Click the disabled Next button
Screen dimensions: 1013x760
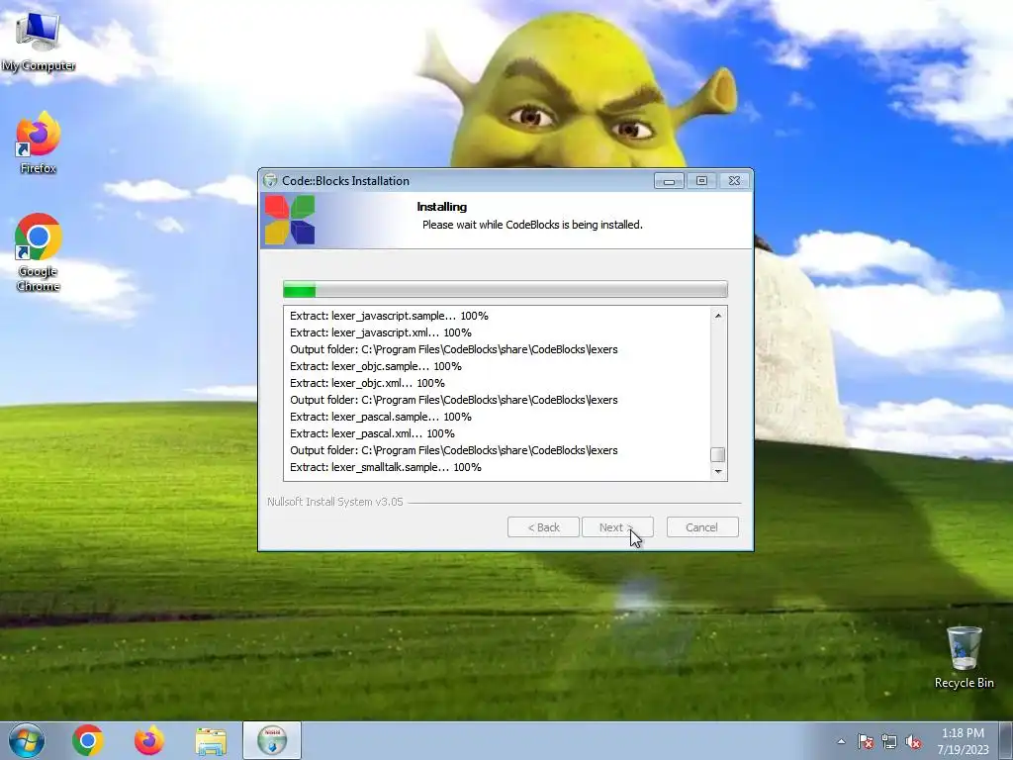pos(617,527)
